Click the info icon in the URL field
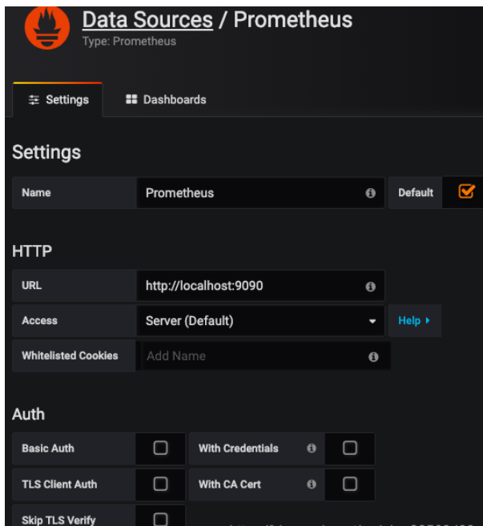The image size is (483, 526). coord(370,287)
